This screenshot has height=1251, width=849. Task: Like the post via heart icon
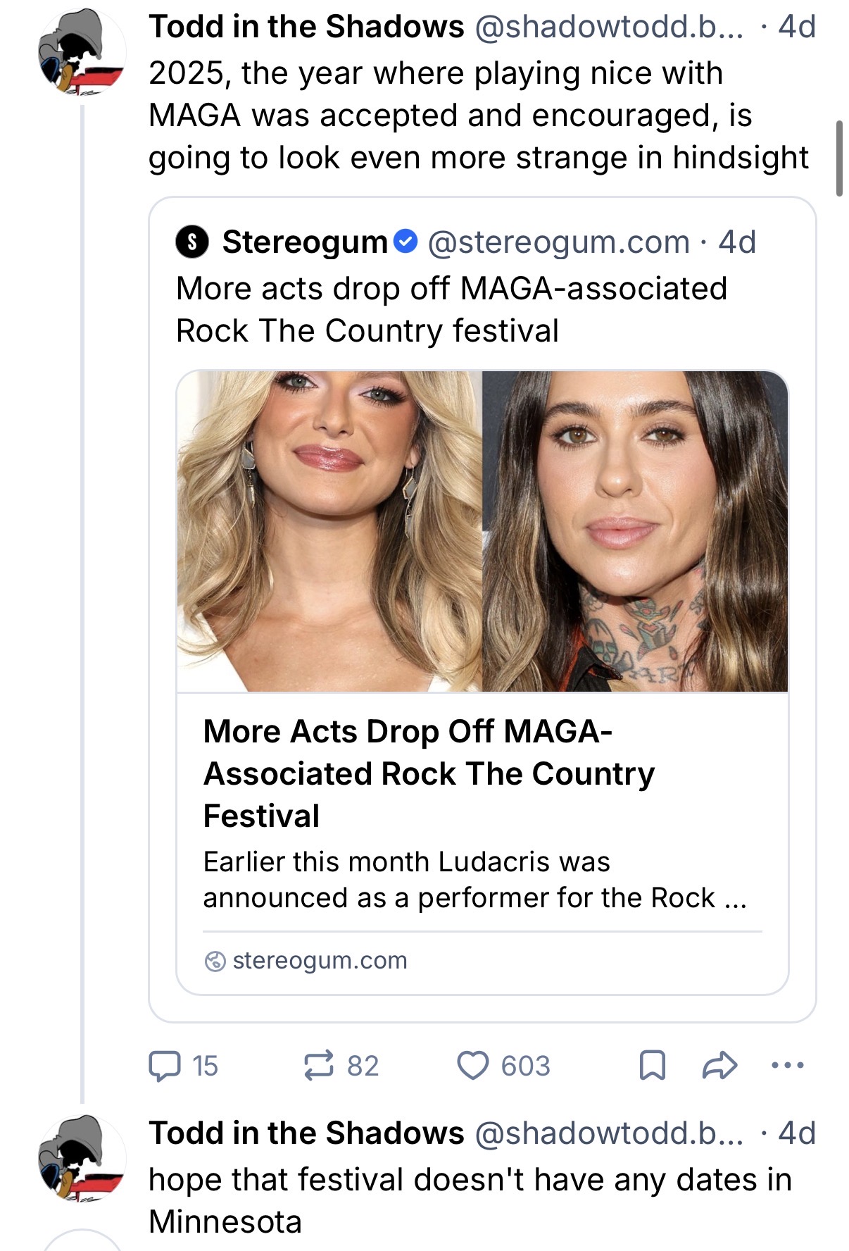[x=503, y=1066]
